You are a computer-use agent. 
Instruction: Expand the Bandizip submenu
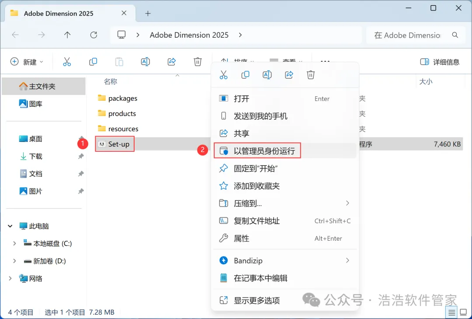(x=285, y=260)
